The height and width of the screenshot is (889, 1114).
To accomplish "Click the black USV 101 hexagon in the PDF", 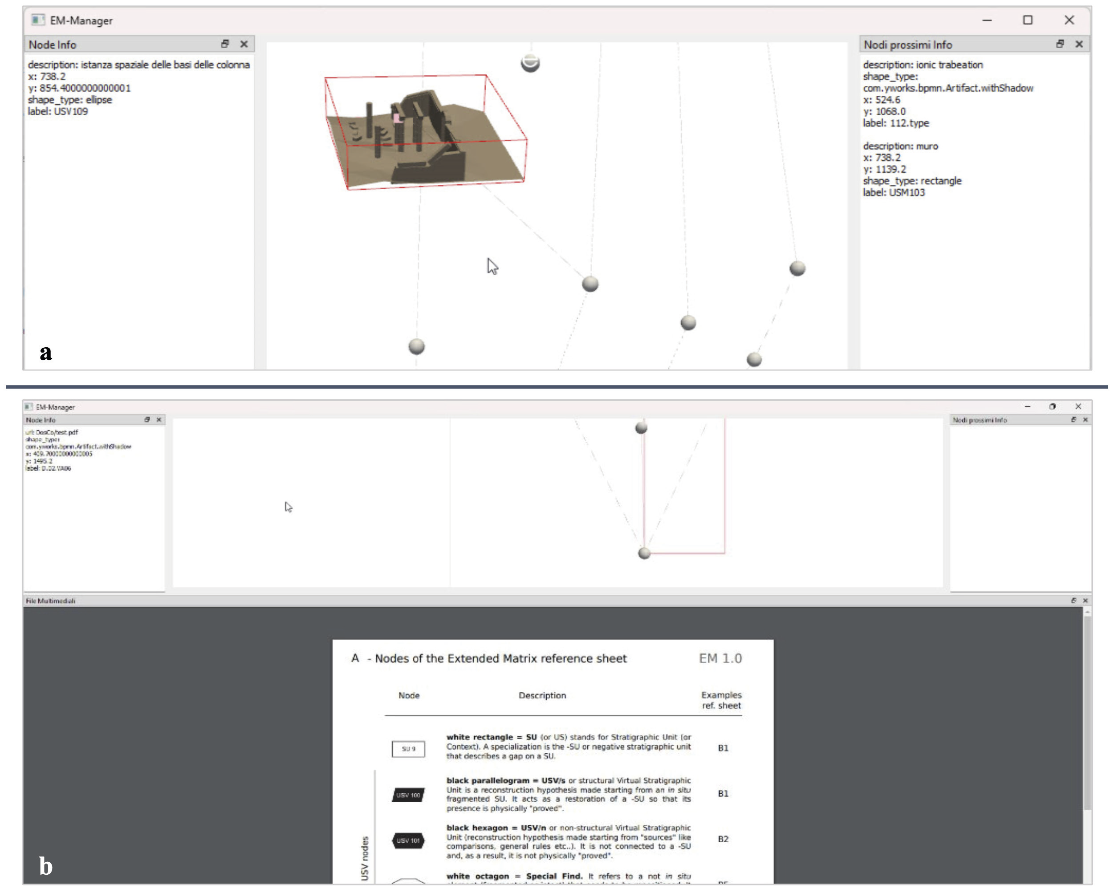I will tap(408, 840).
